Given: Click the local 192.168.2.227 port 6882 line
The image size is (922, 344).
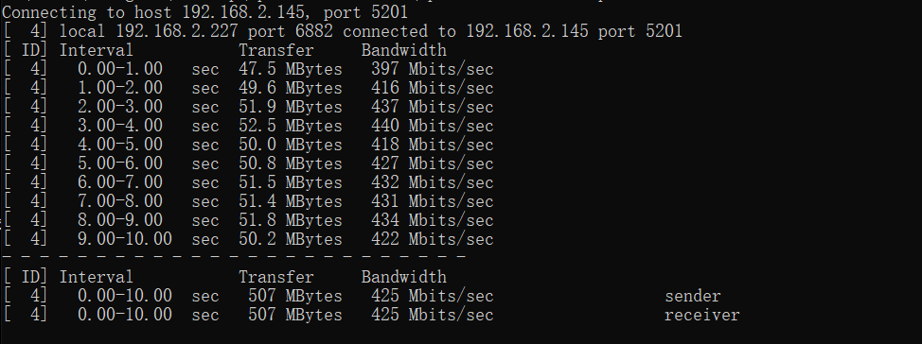Looking at the screenshot, I should tap(343, 31).
